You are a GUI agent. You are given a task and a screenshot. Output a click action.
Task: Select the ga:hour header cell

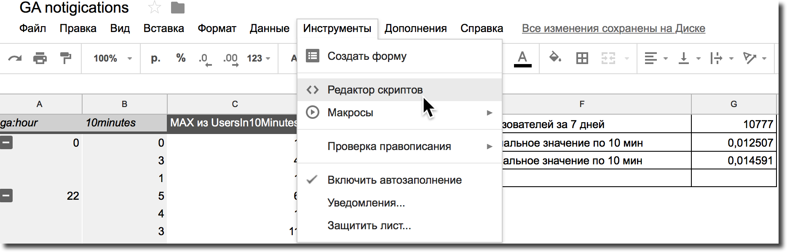point(41,123)
